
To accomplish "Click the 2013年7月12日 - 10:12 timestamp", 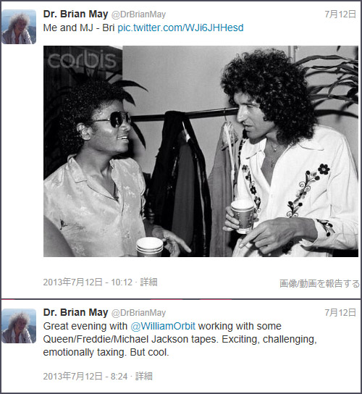I will [x=88, y=282].
